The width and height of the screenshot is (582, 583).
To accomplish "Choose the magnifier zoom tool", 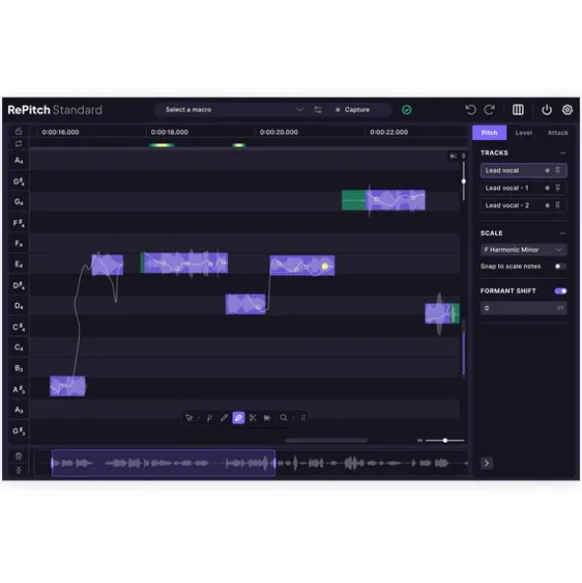I will [x=283, y=418].
